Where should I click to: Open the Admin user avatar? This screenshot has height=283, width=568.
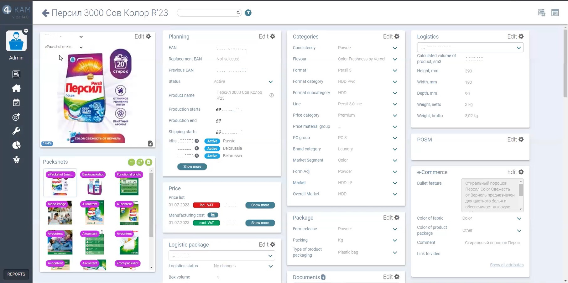point(16,41)
